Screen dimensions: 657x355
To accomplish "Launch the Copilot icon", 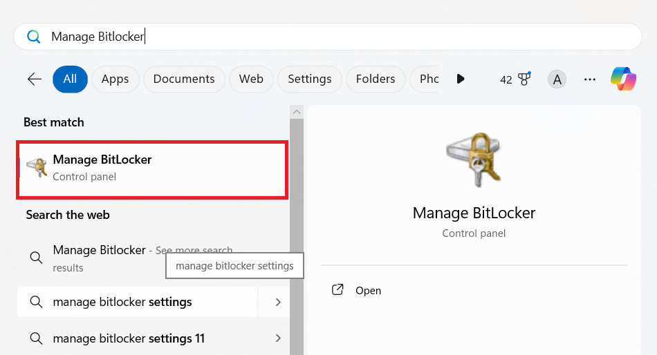I will point(624,79).
